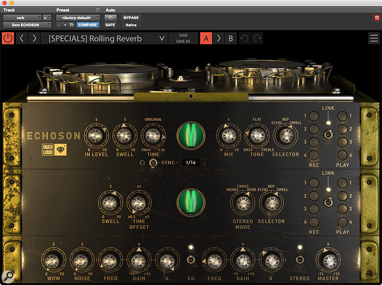382x285 pixels.
Task: Click SAVE AS preset button
Action: (x=183, y=41)
